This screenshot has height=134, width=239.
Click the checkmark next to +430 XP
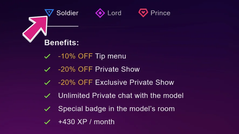(x=47, y=122)
